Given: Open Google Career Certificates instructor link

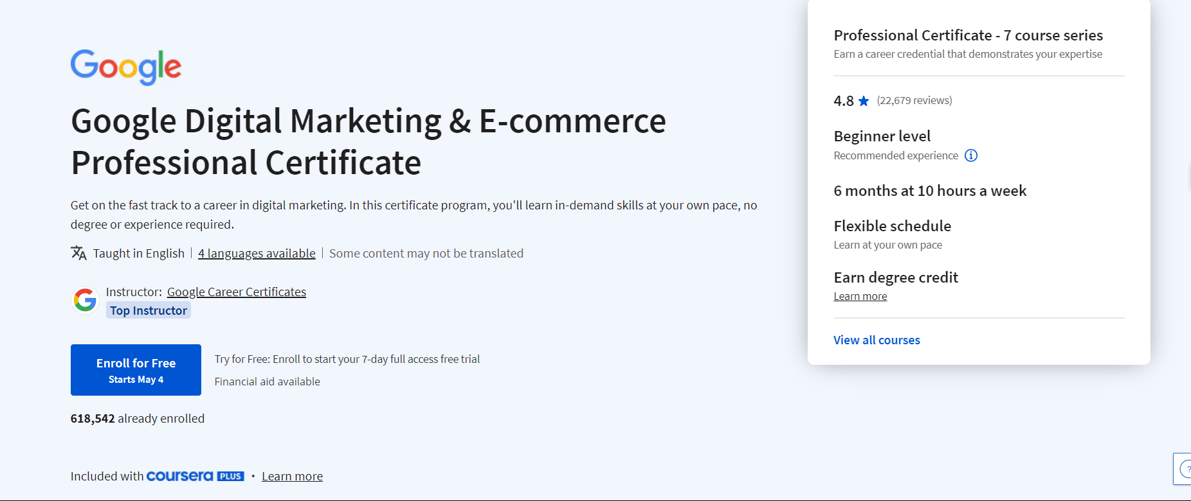Looking at the screenshot, I should click(237, 292).
